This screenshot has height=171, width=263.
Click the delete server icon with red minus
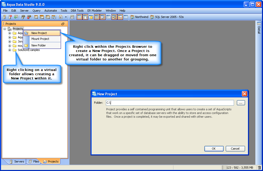click(10, 17)
